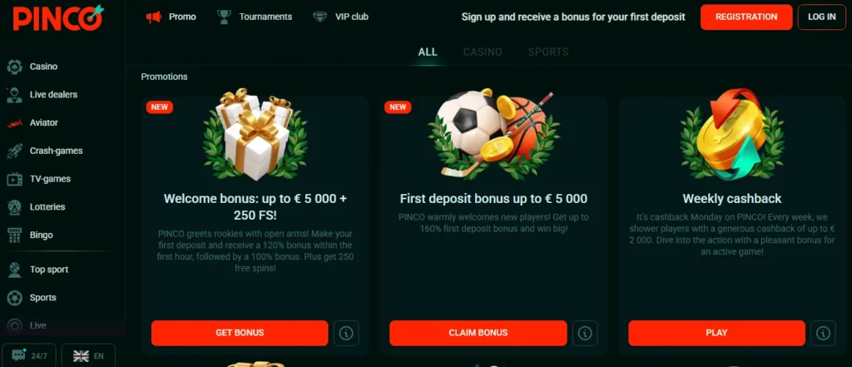Click the PINCO logo
This screenshot has height=367, width=852.
coord(58,18)
